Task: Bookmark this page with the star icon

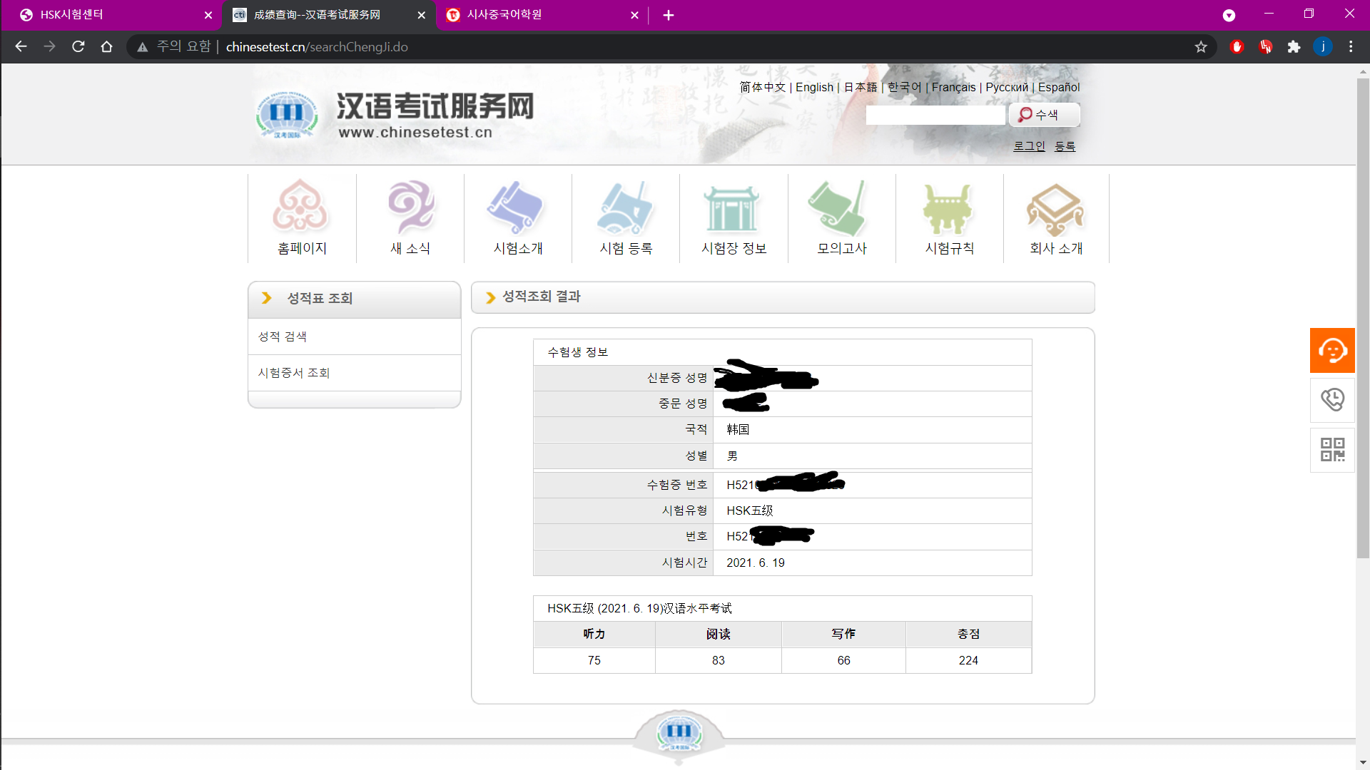Action: [1201, 47]
